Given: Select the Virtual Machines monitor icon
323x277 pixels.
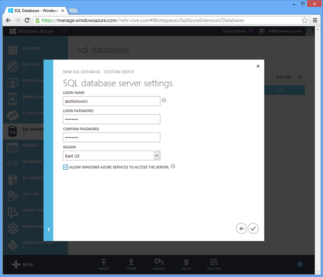Looking at the screenshot, I should [13, 83].
